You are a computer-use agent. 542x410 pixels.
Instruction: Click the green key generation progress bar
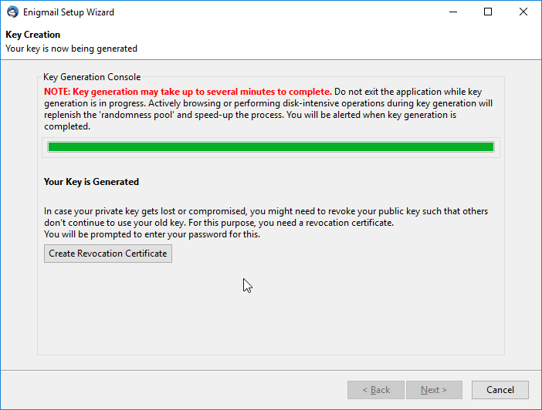pos(271,147)
